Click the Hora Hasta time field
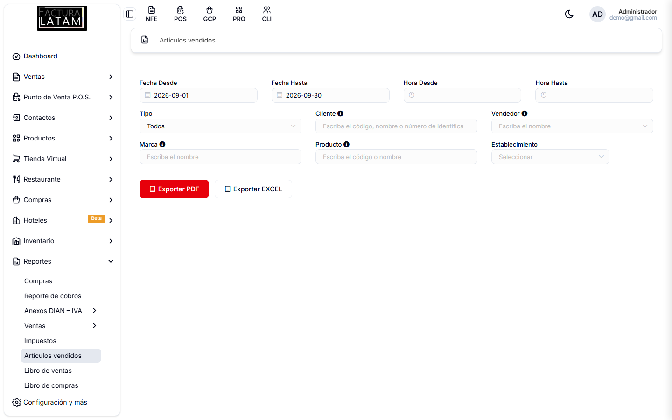 pos(594,95)
